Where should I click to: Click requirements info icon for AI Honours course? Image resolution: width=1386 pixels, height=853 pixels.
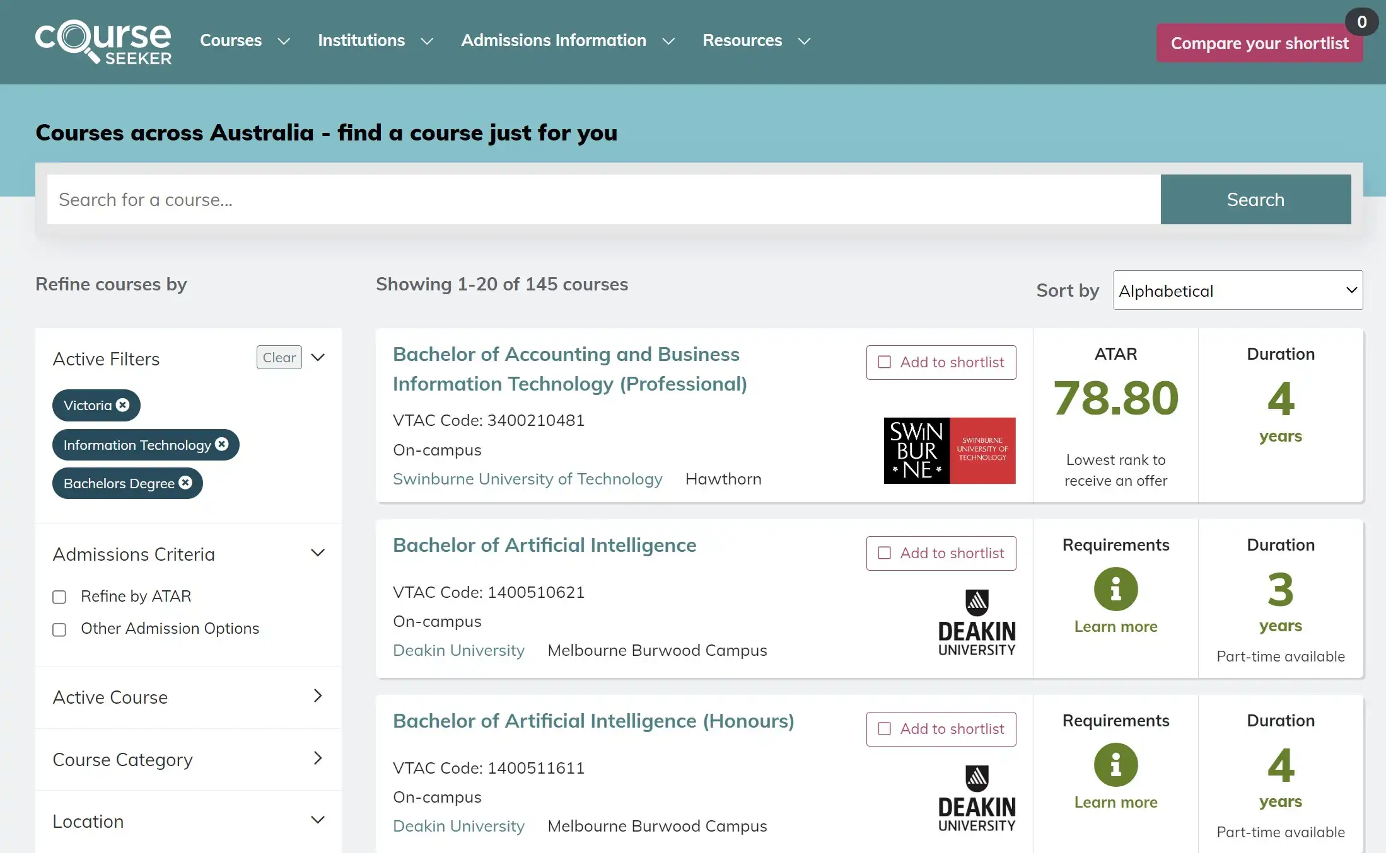click(1115, 765)
